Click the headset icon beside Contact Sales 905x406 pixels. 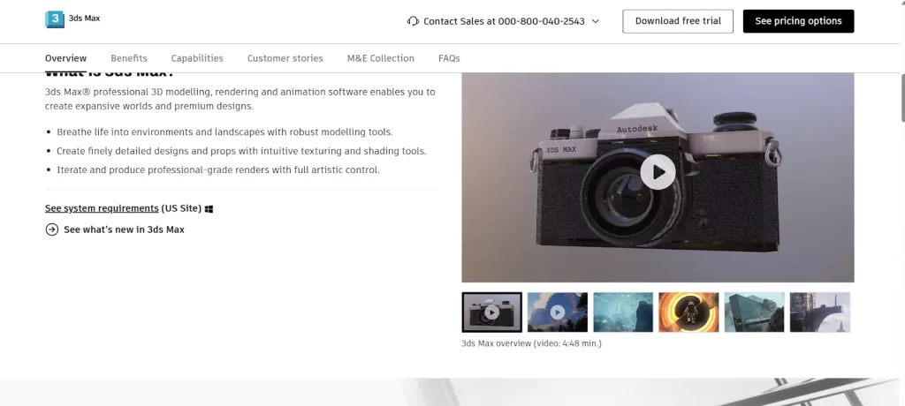(x=413, y=21)
